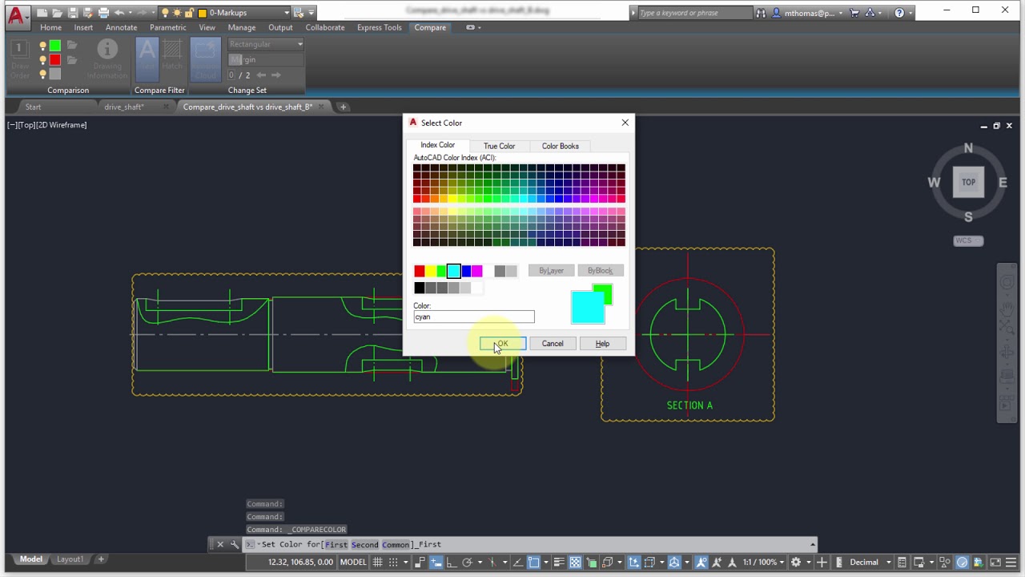Viewport: 1025px width, 577px height.
Task: Expand the 0-Markups workspace dropdown
Action: pos(284,12)
